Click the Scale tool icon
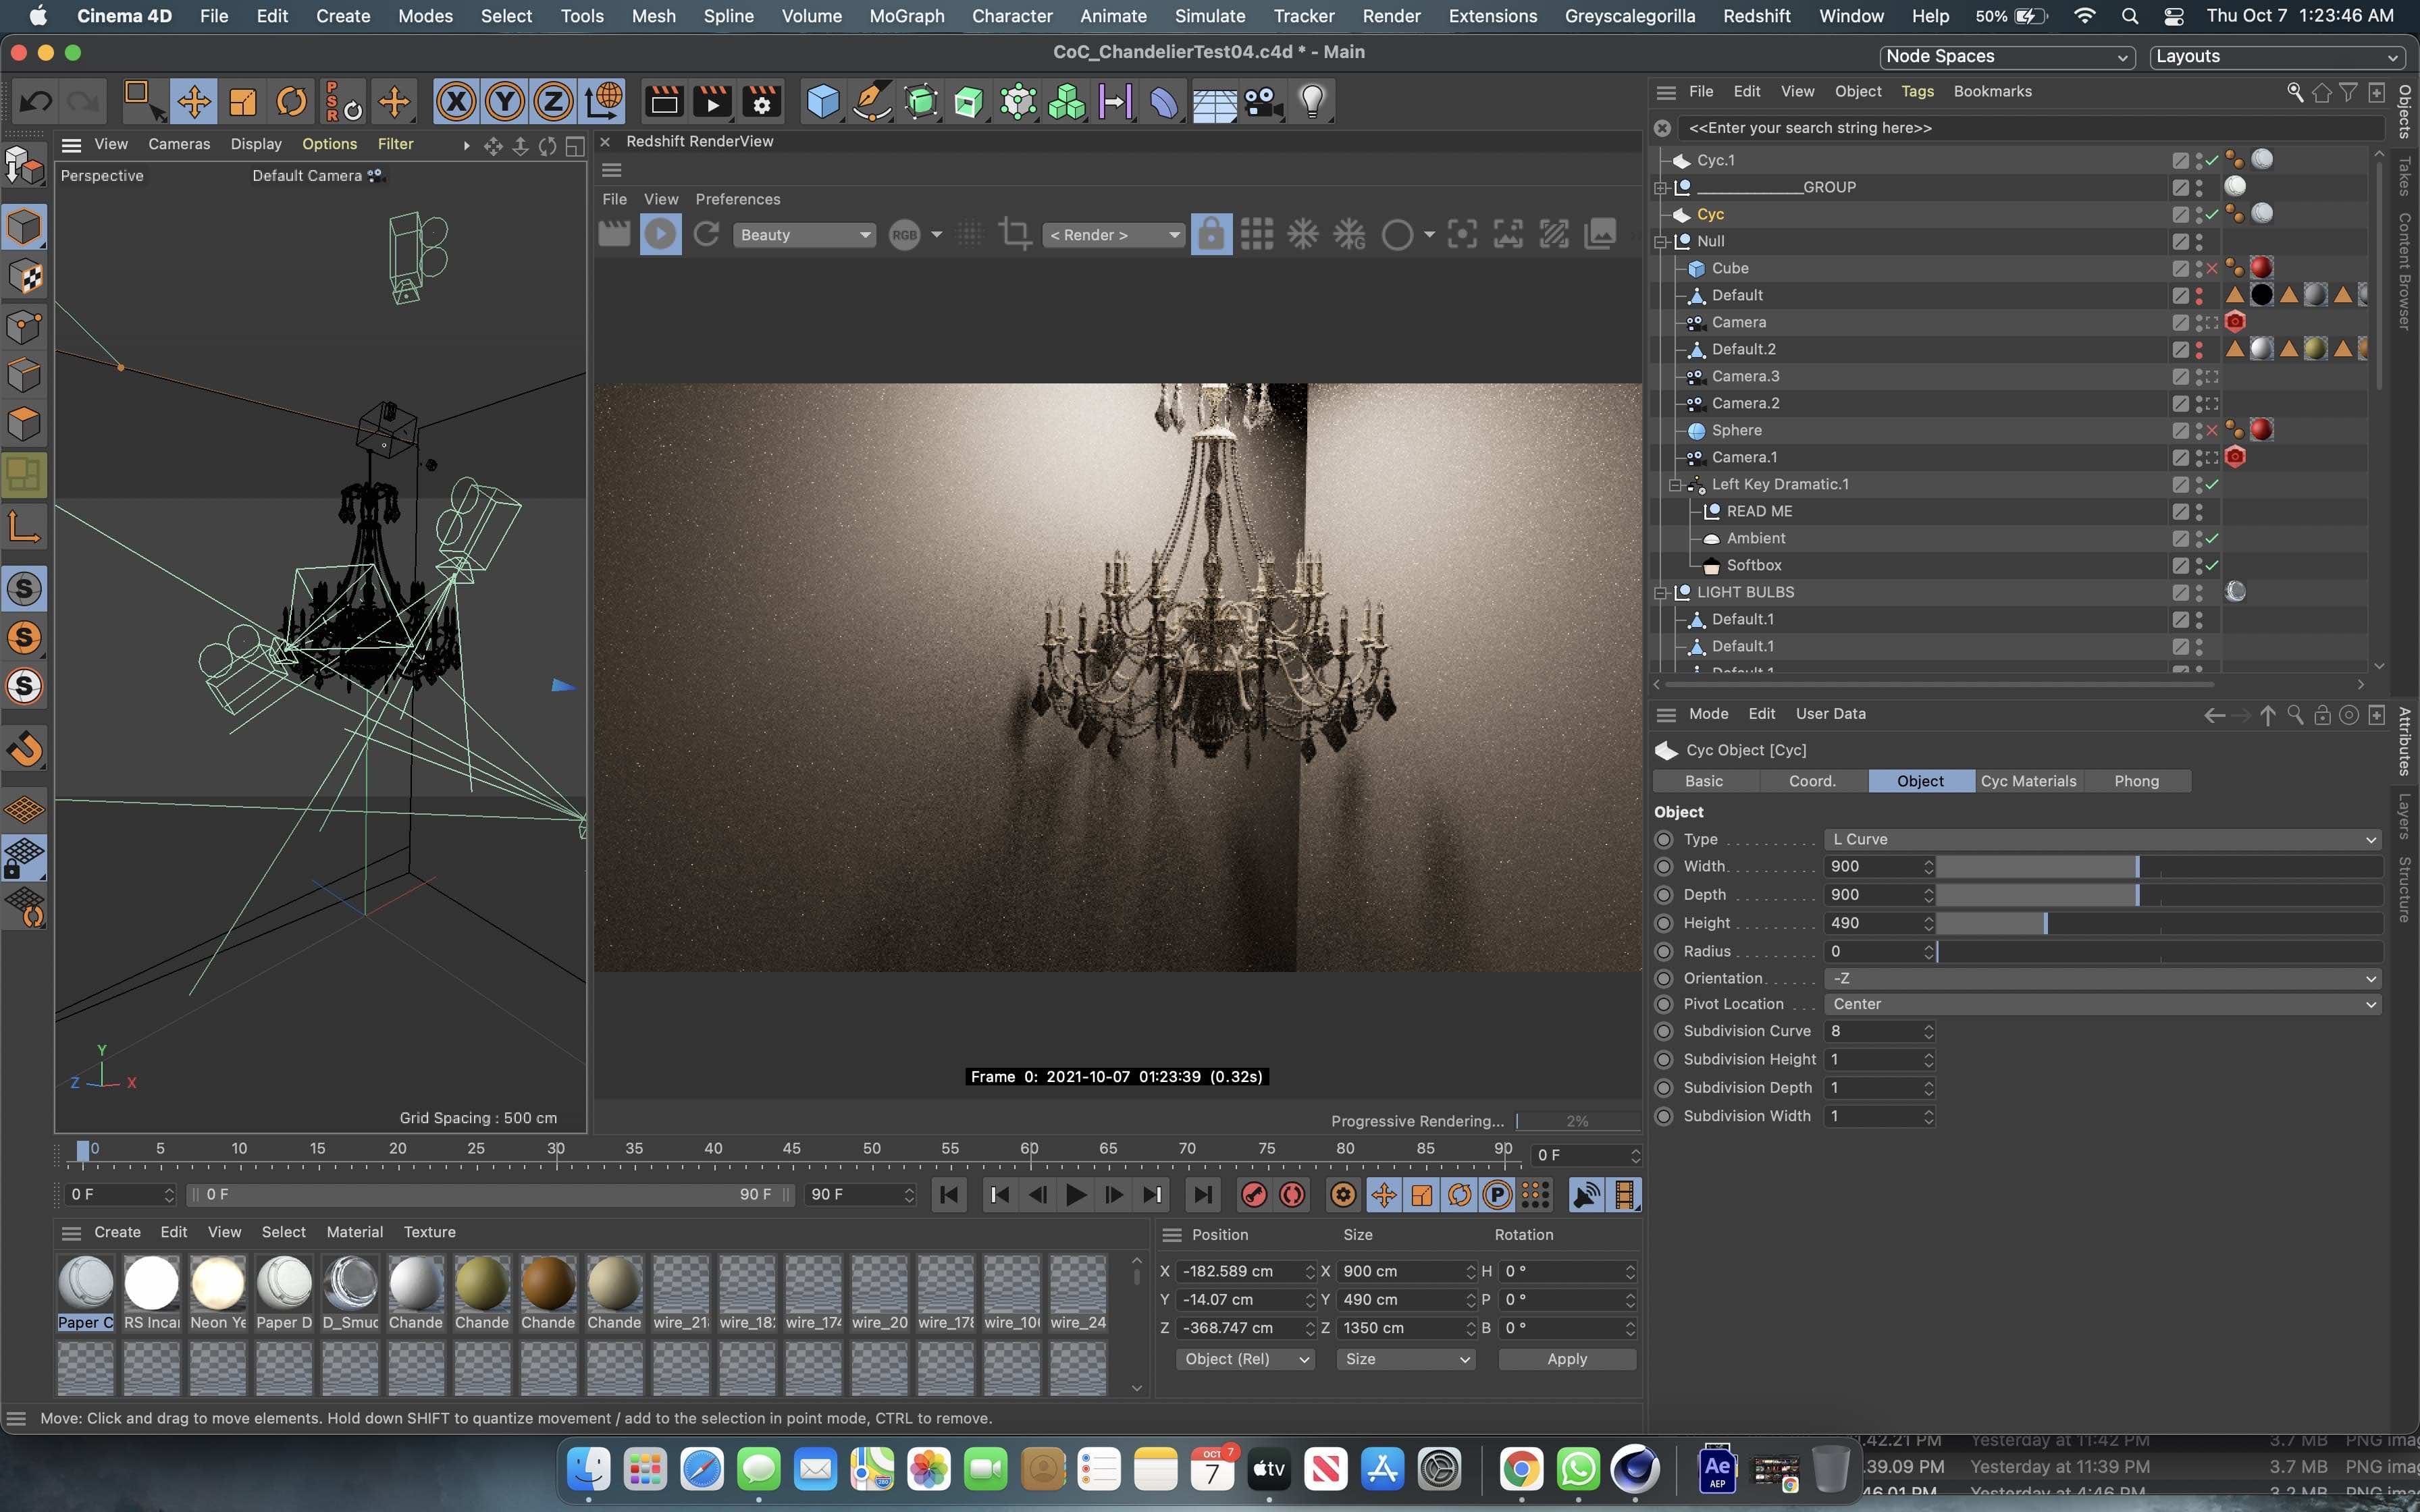2420x1512 pixels. [x=243, y=102]
